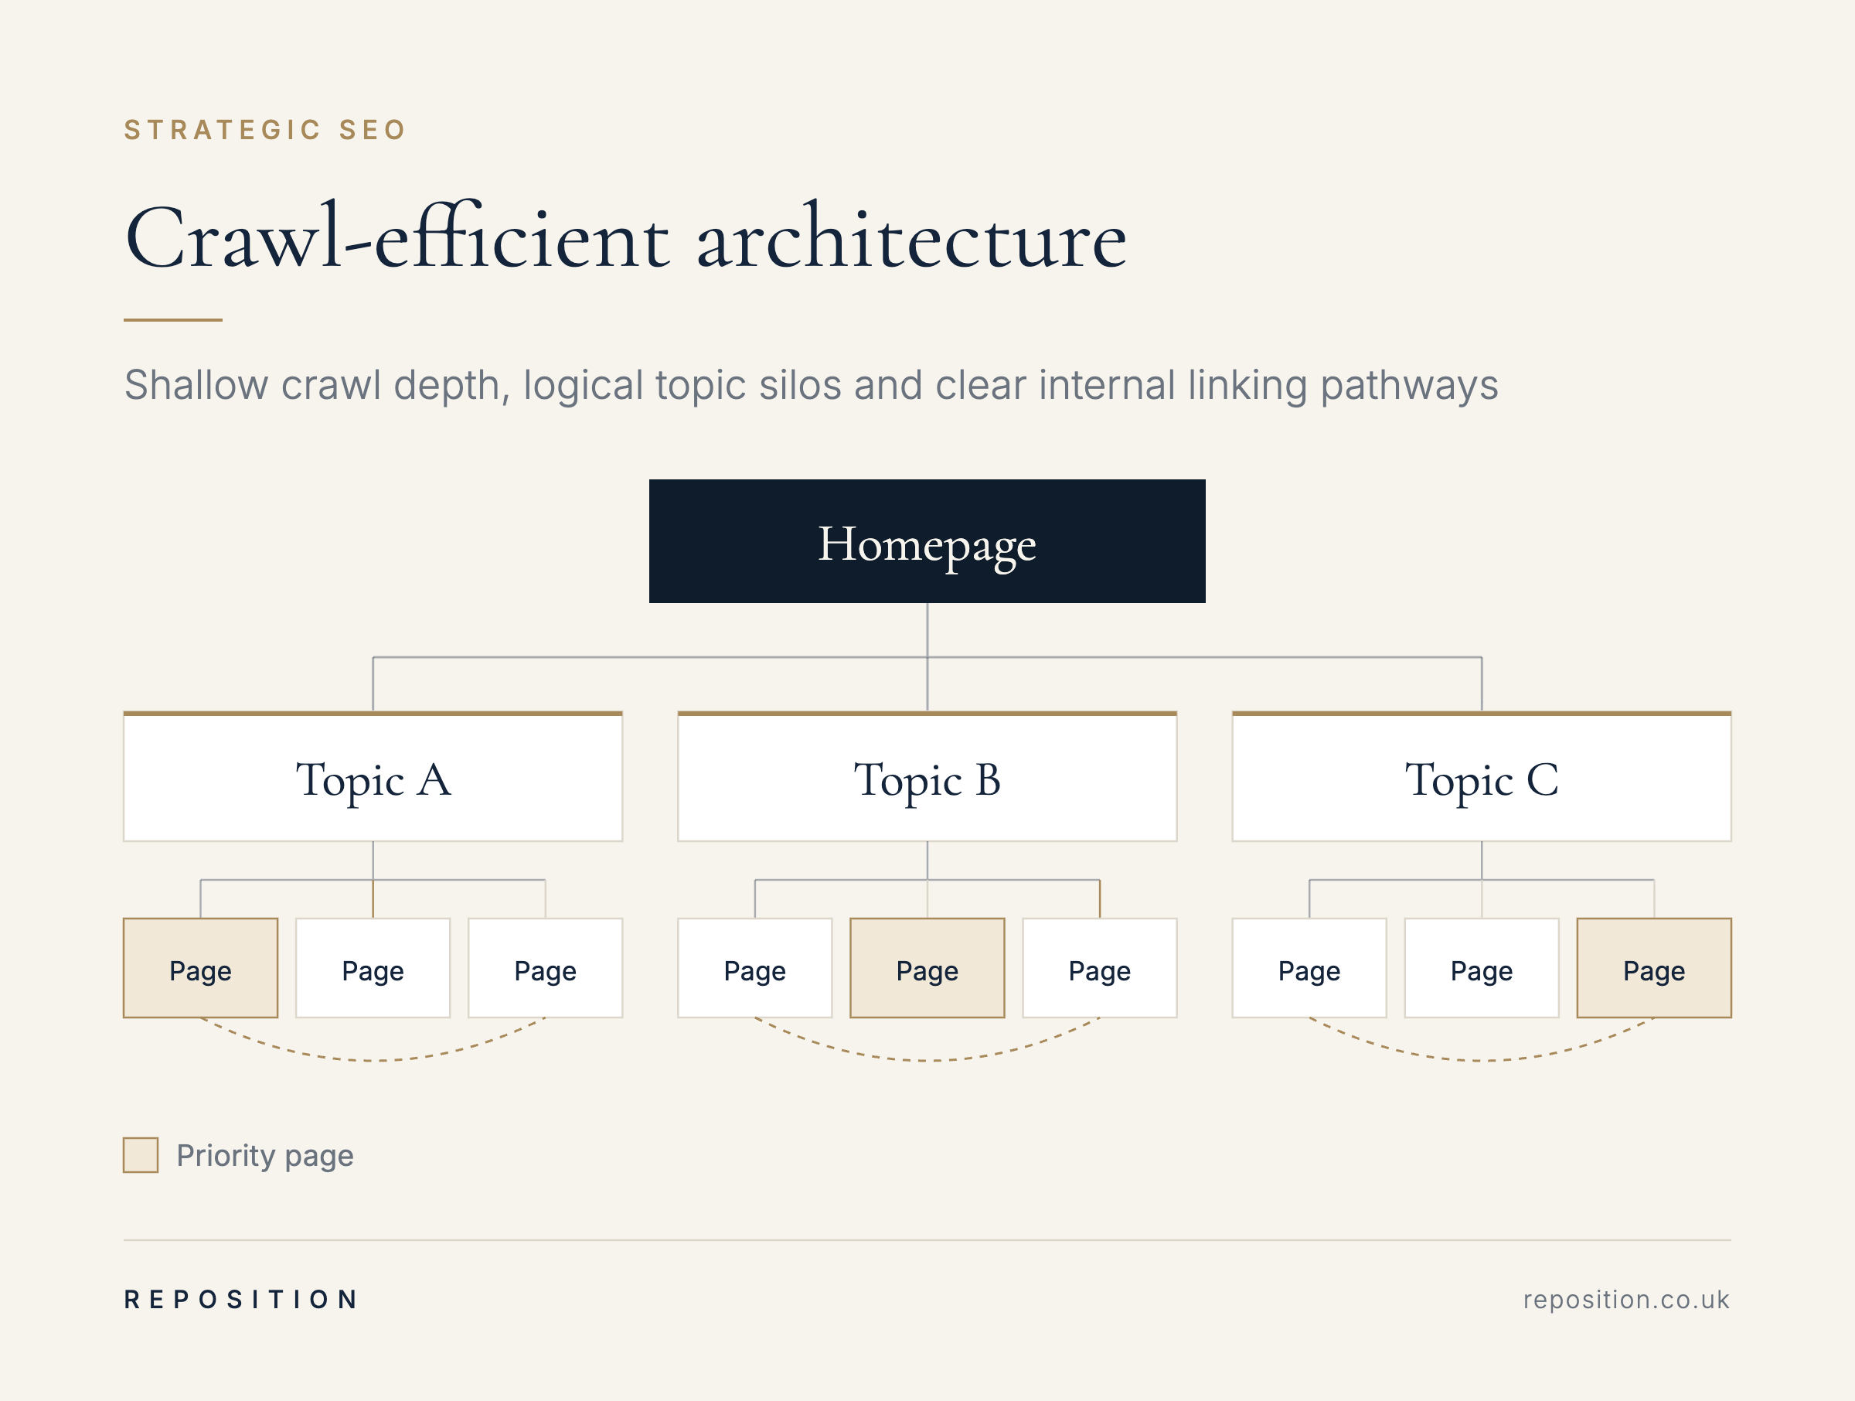The width and height of the screenshot is (1855, 1401).
Task: Select the Topic A box
Action: click(373, 777)
